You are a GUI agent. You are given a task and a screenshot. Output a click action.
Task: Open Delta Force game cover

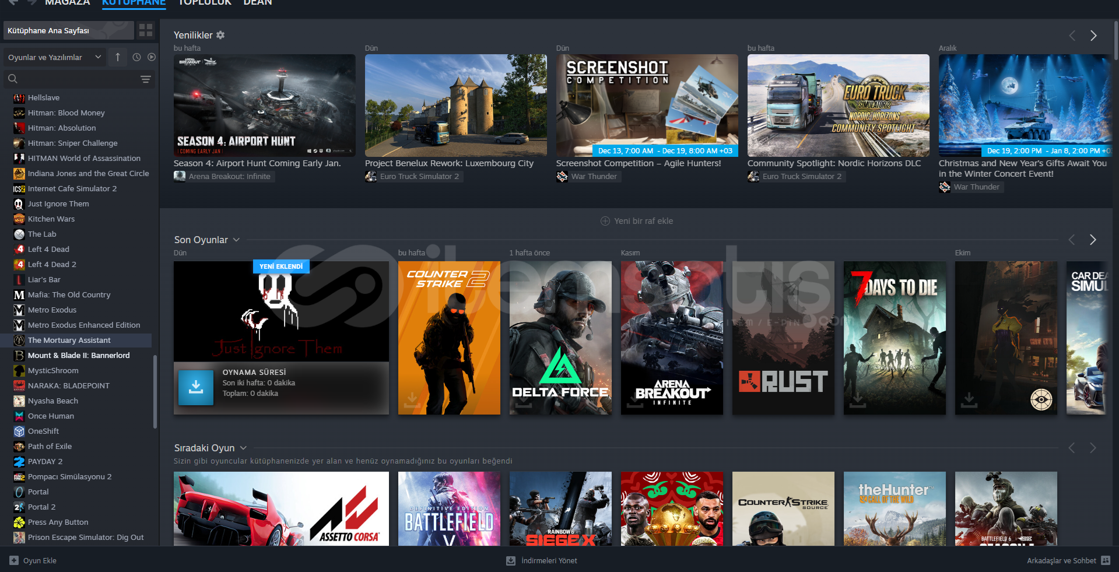[x=561, y=338]
